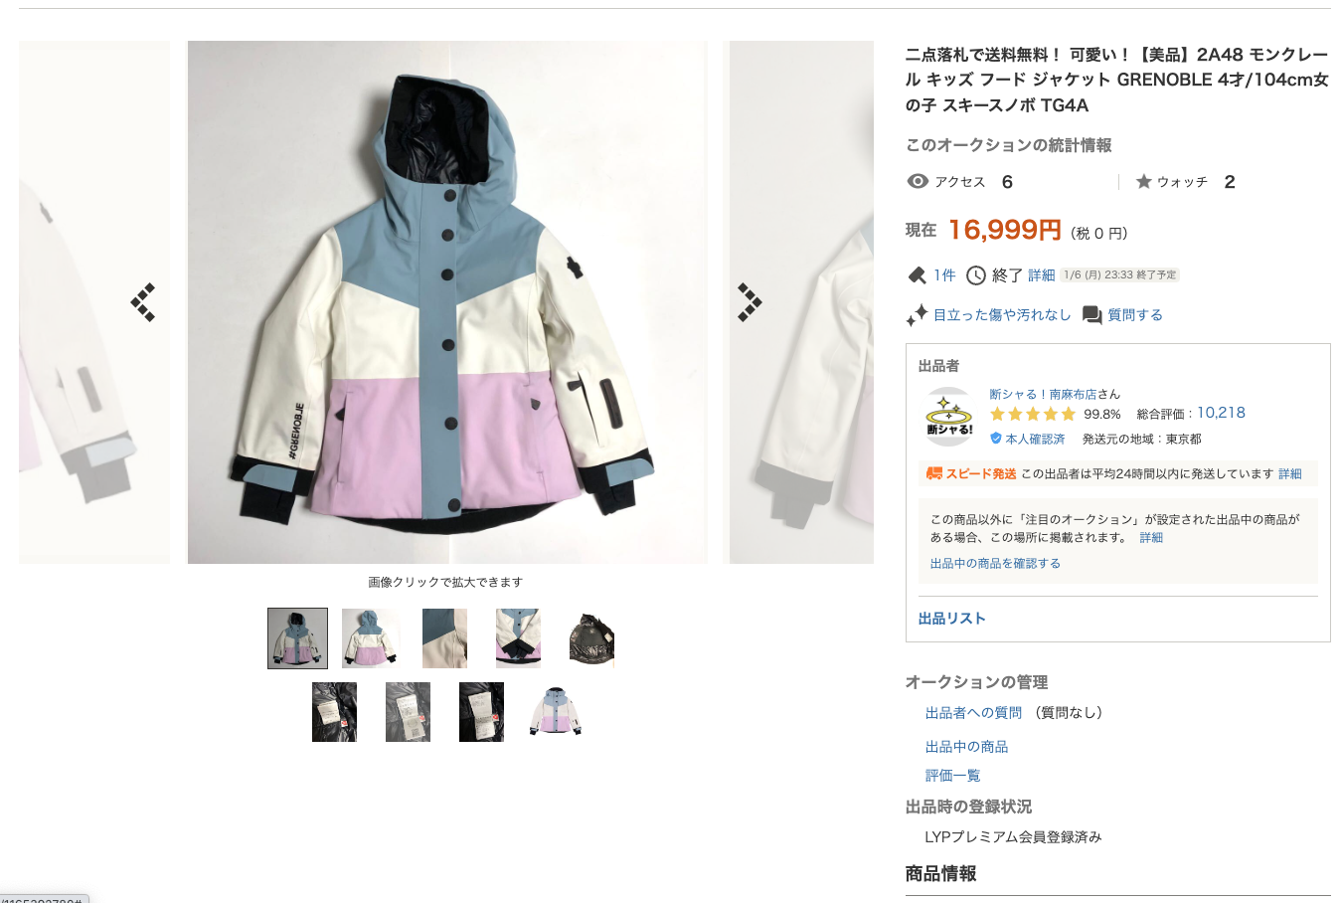Viewport: 1341px width, 903px height.
Task: Open 質問する link
Action: tap(1135, 315)
